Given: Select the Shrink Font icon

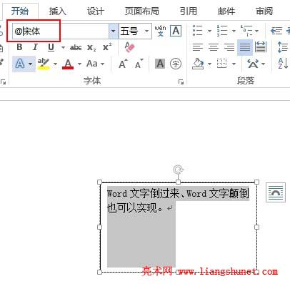Looking at the screenshot, I should tap(139, 64).
